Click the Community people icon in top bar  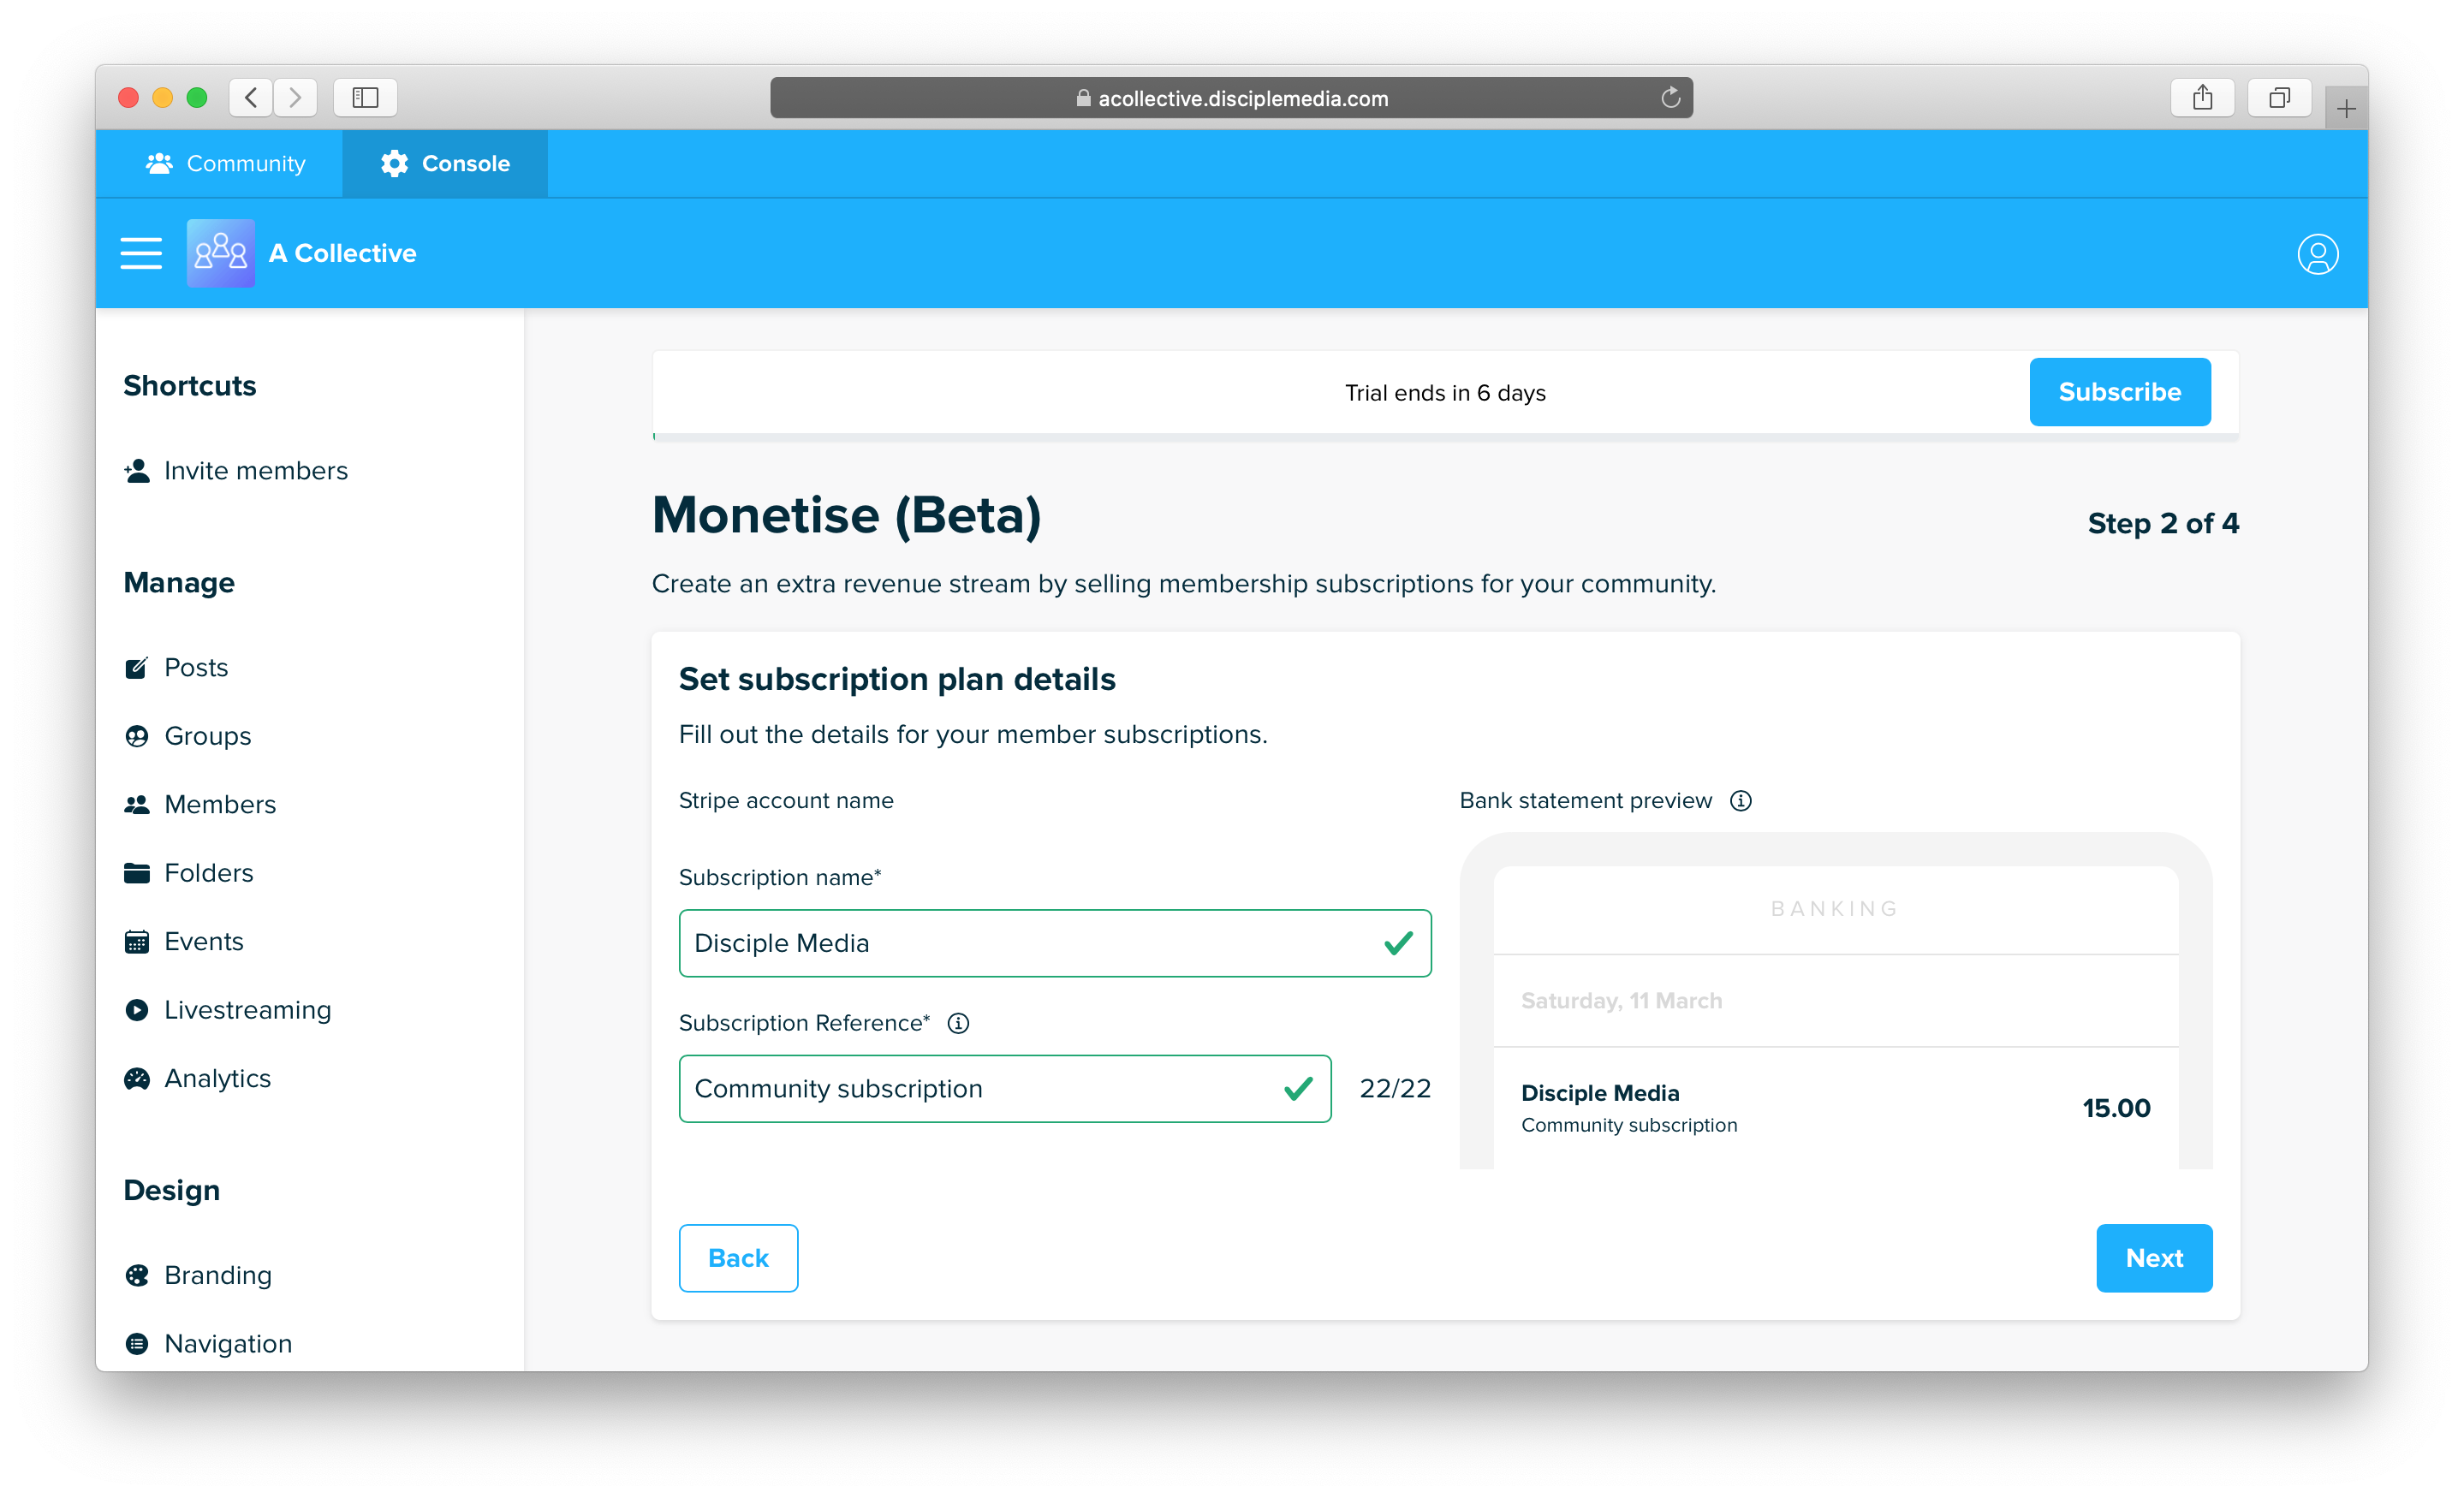point(159,163)
